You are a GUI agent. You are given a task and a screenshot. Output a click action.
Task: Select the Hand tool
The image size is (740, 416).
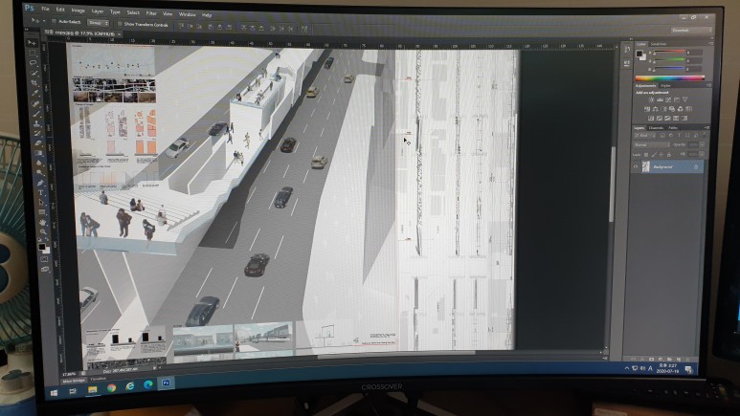coord(41,223)
